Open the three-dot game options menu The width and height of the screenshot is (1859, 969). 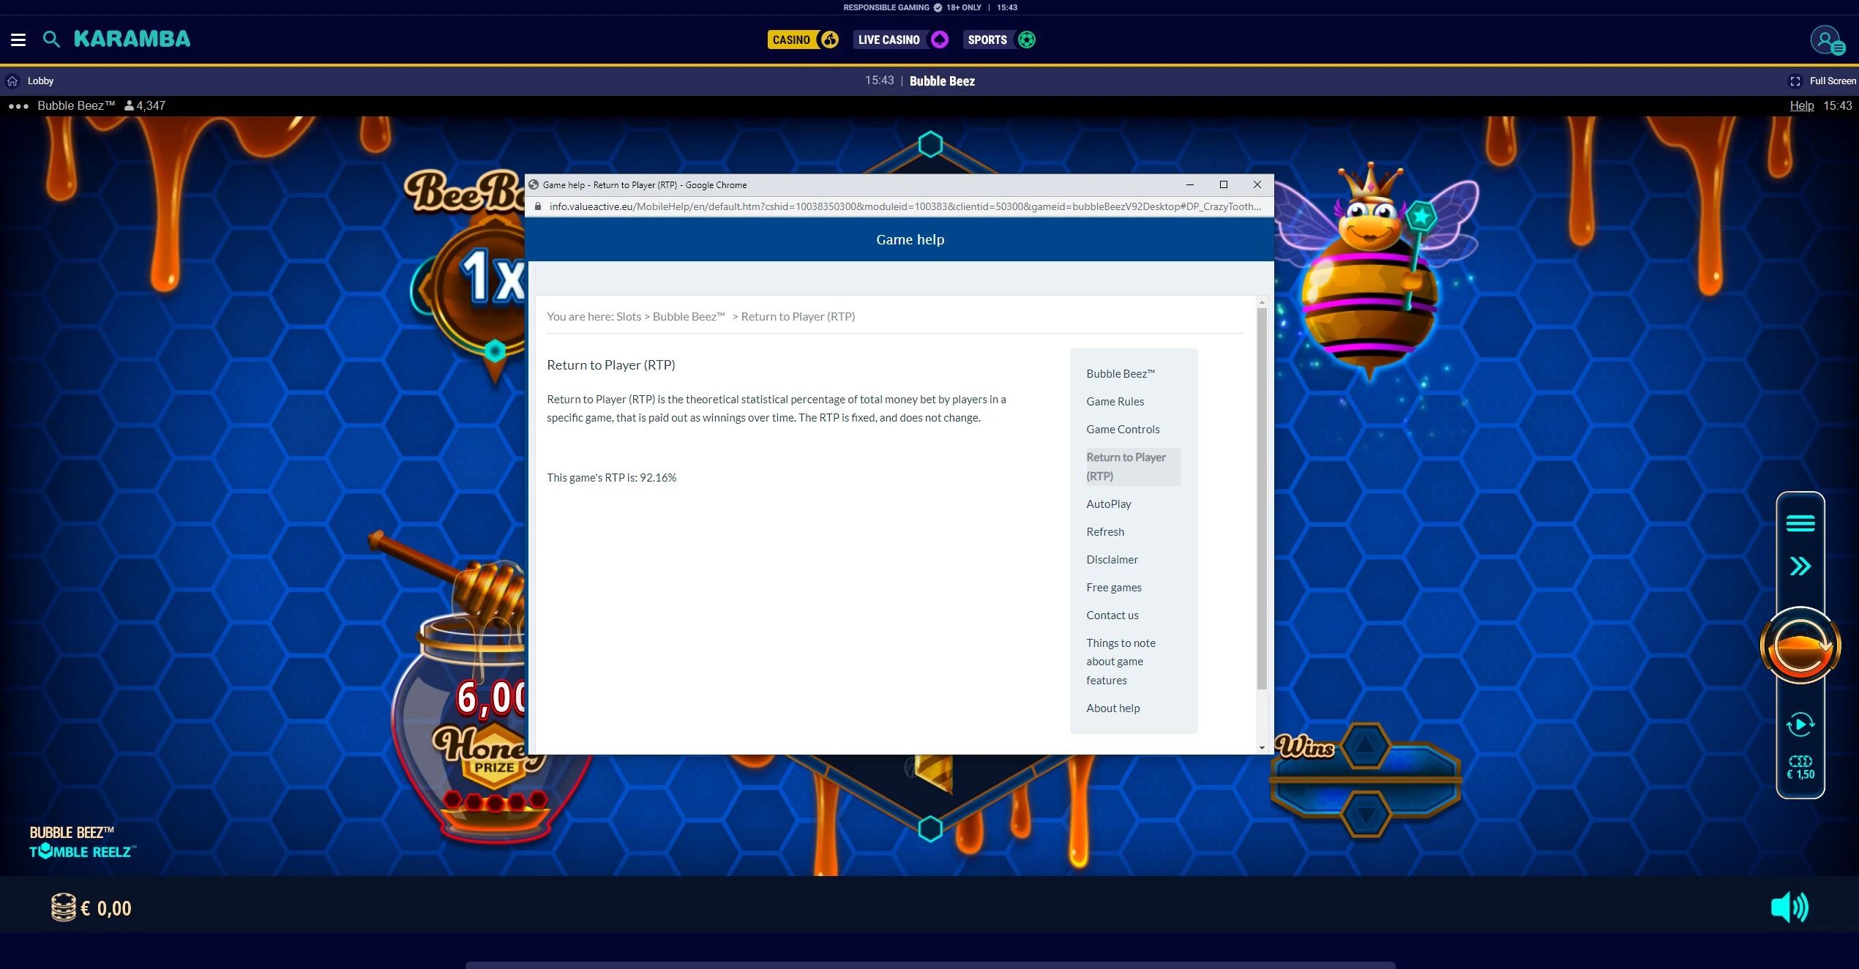[x=18, y=106]
